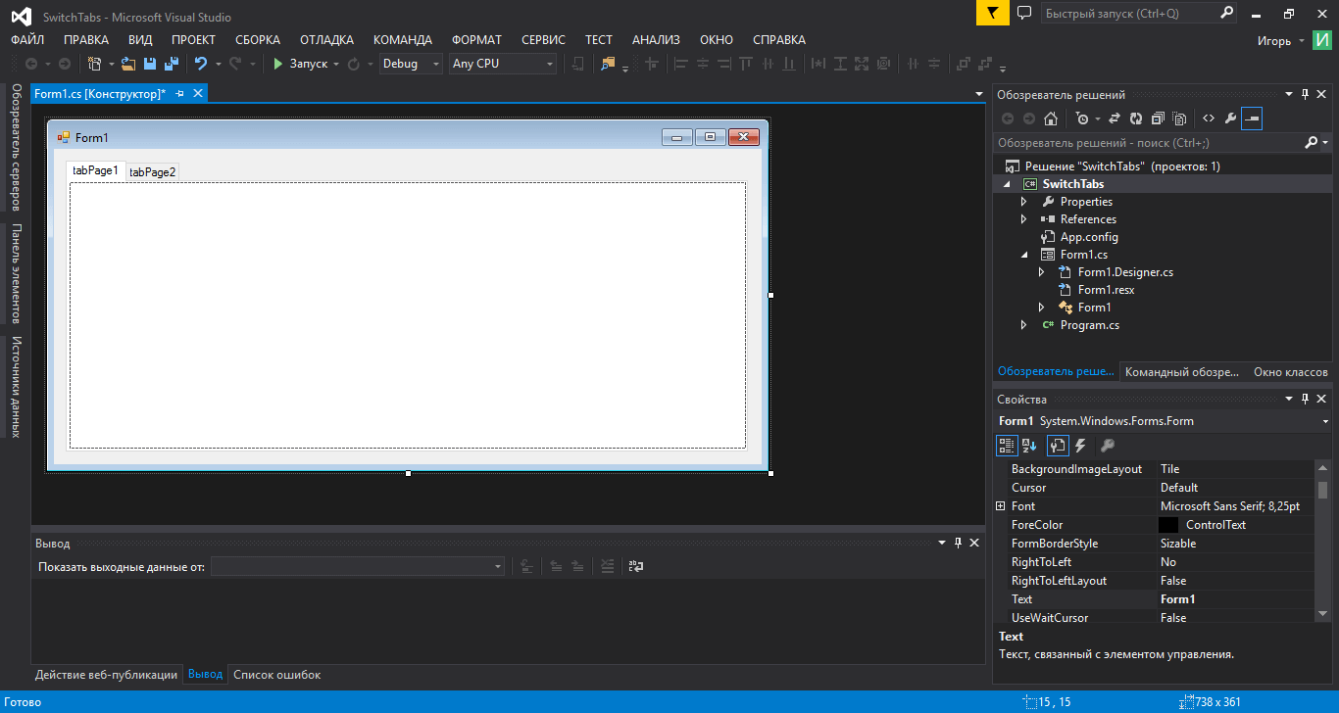Click the Property Pages key icon in Properties
Image resolution: width=1339 pixels, height=713 pixels.
pyautogui.click(x=1107, y=446)
